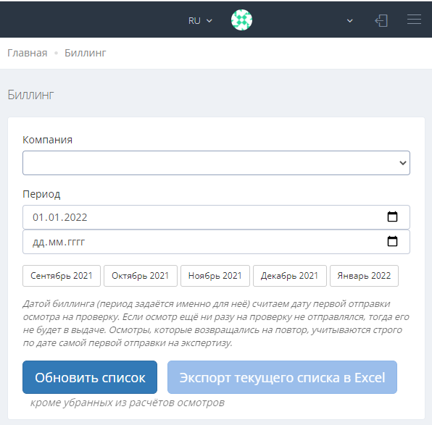This screenshot has width=432, height=425.
Task: Select the Ноябрь 2021 period
Action: click(x=215, y=276)
